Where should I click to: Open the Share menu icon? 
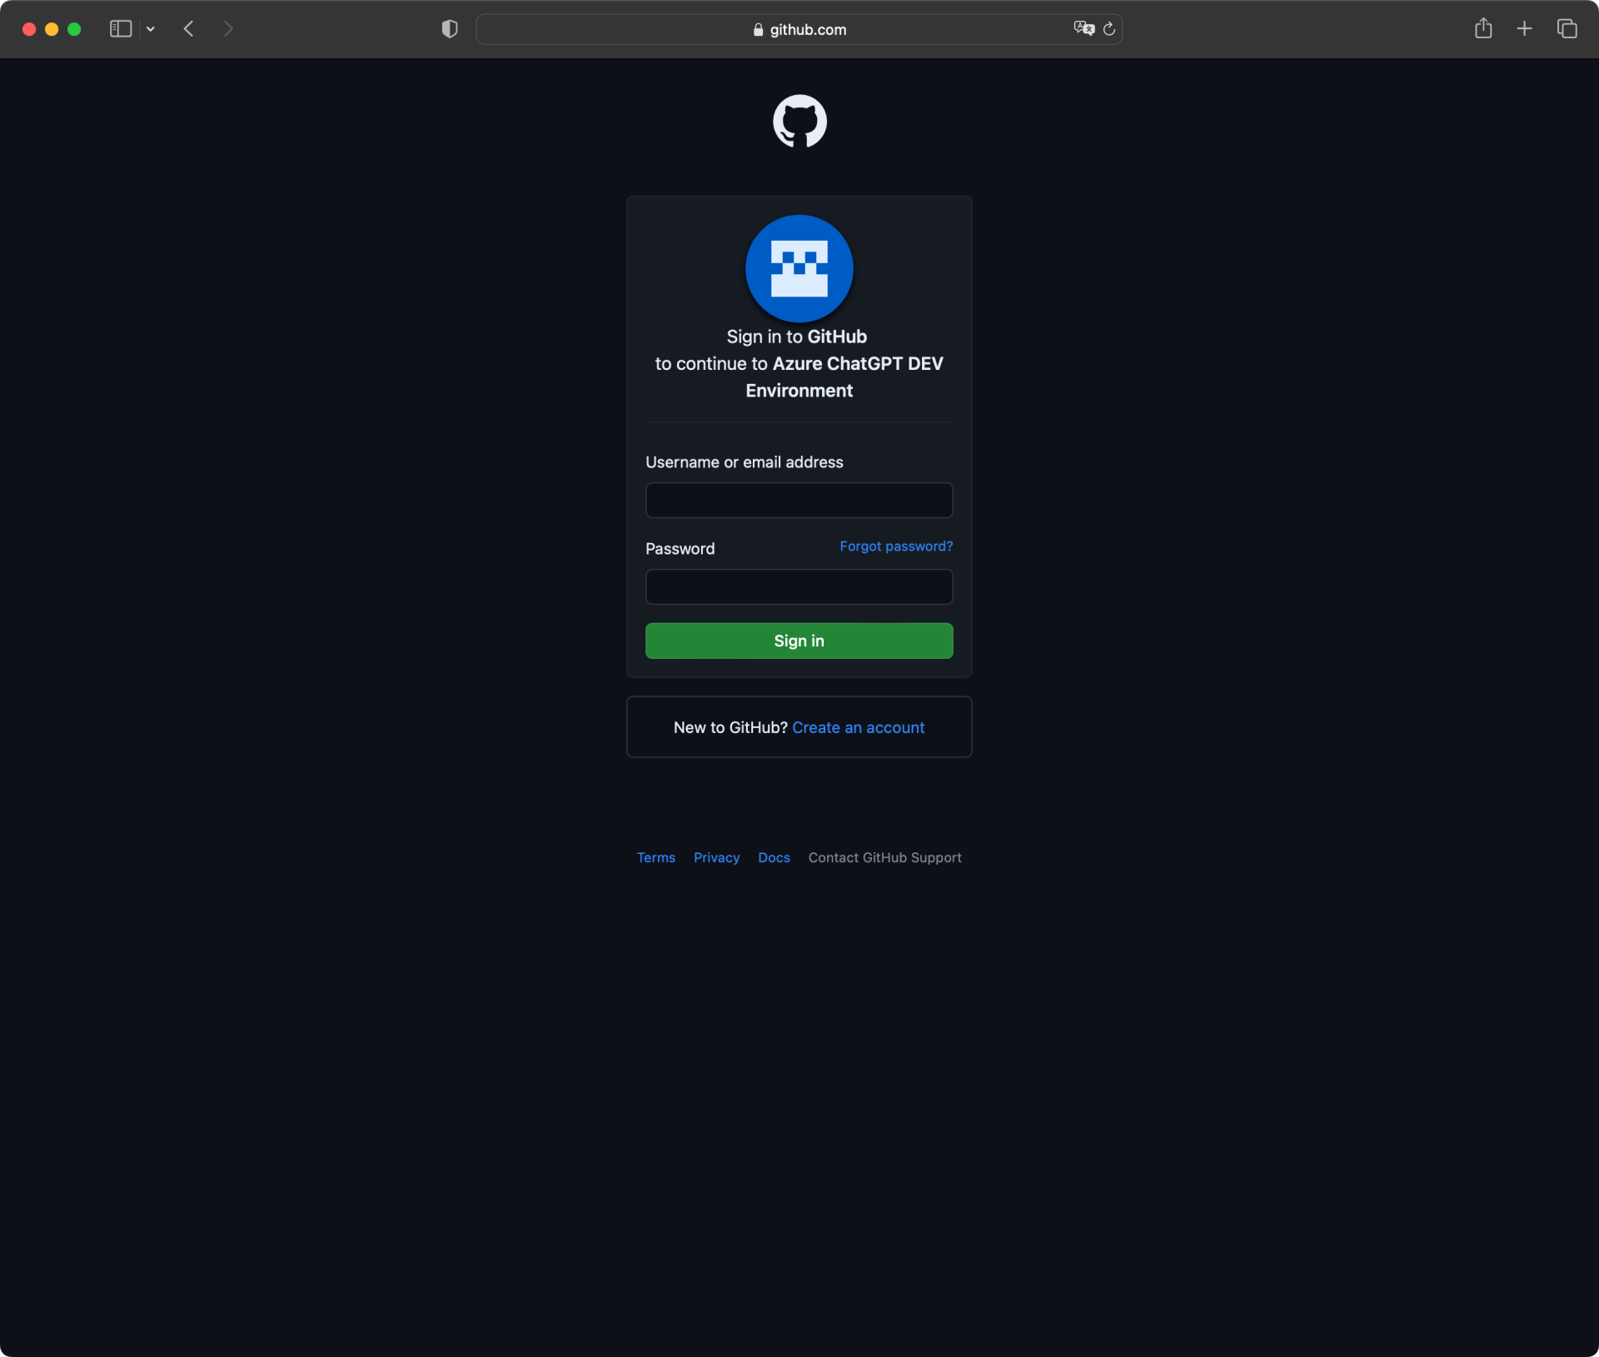point(1482,29)
